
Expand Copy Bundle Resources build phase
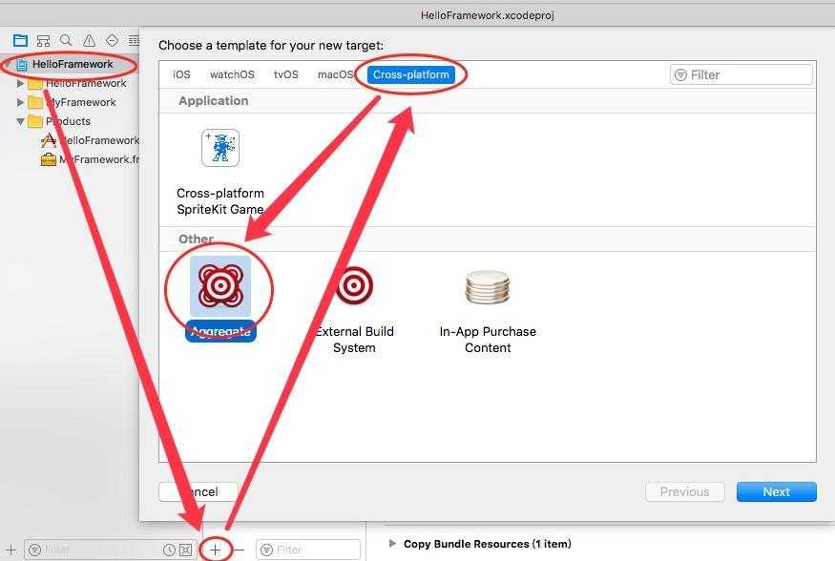click(392, 544)
